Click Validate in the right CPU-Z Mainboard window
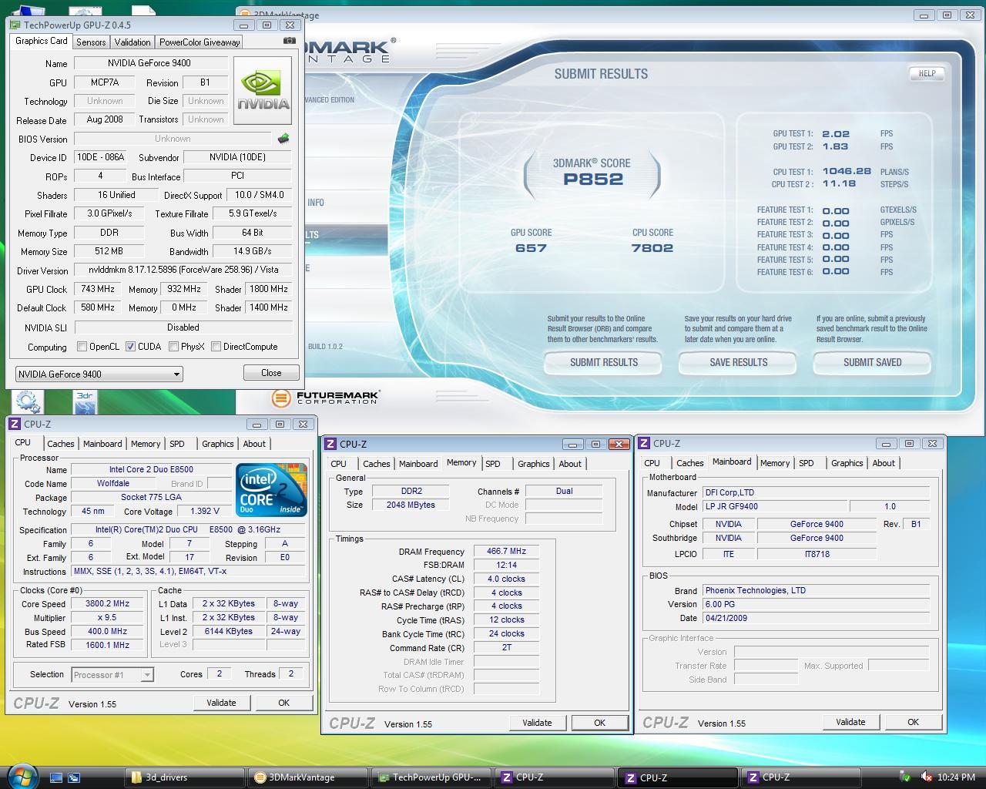 tap(850, 722)
